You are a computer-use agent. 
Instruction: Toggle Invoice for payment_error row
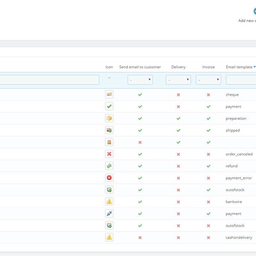coord(208,178)
